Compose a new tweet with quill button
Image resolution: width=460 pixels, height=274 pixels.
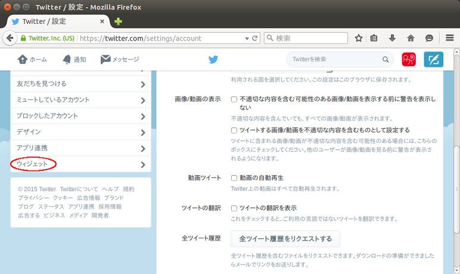click(x=434, y=59)
